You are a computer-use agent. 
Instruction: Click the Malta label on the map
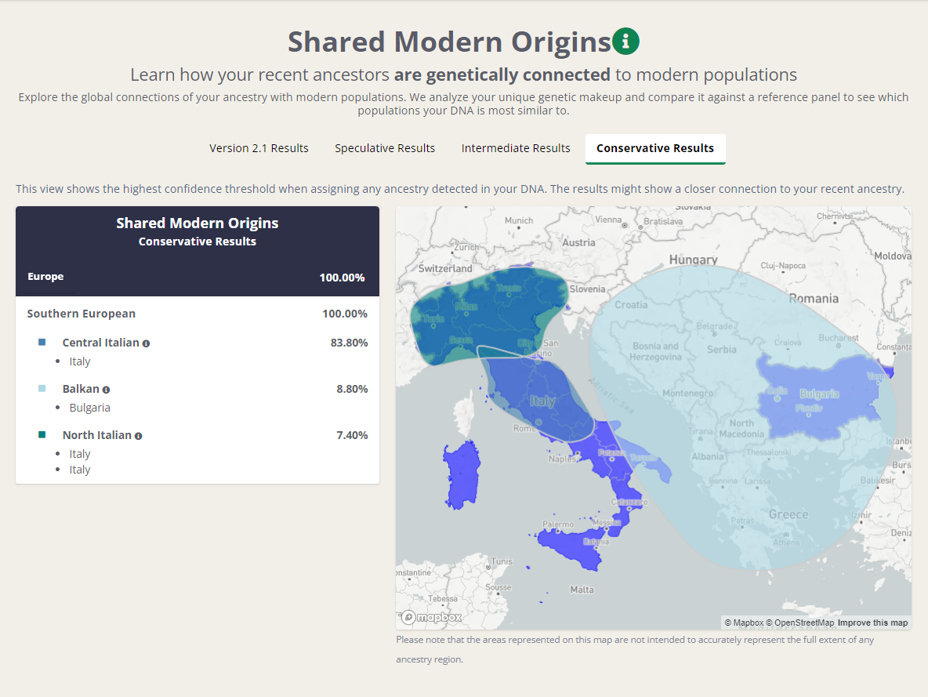(x=582, y=590)
